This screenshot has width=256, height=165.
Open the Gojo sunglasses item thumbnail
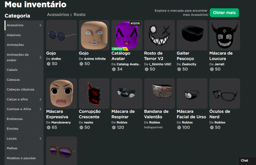pos(61,35)
